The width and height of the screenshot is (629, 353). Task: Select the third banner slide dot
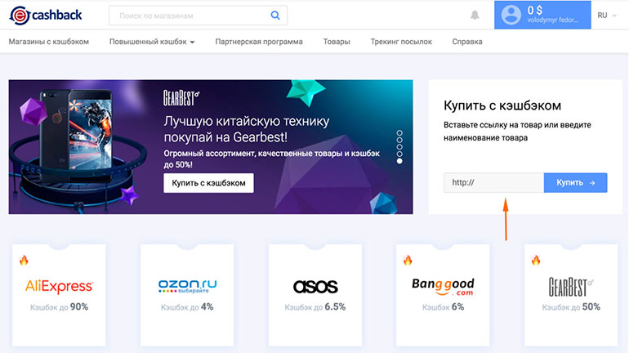(399, 147)
